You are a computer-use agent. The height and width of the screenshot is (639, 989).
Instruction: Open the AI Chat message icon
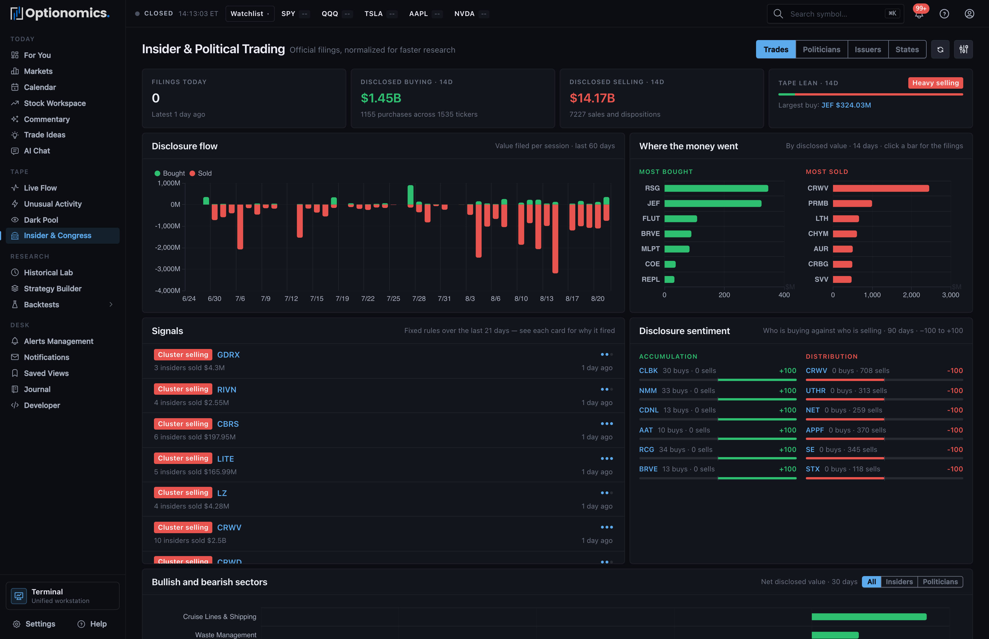click(15, 151)
